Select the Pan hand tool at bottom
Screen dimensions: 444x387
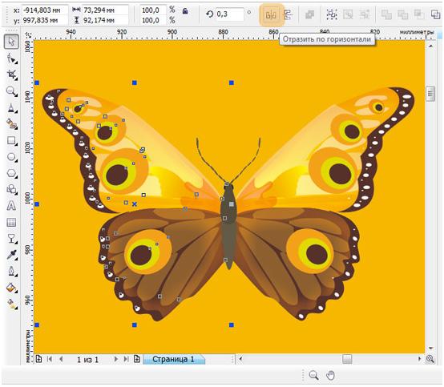(330, 376)
